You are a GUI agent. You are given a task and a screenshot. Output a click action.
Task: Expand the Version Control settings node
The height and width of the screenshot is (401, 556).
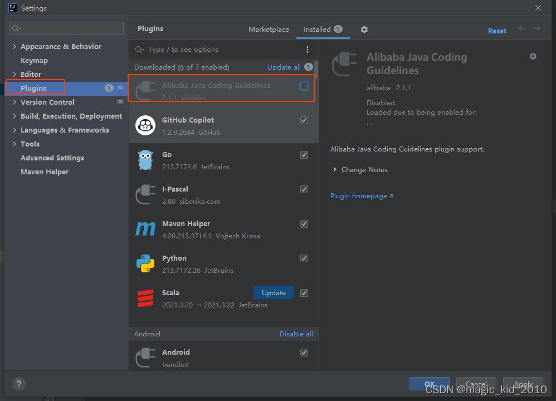(14, 102)
